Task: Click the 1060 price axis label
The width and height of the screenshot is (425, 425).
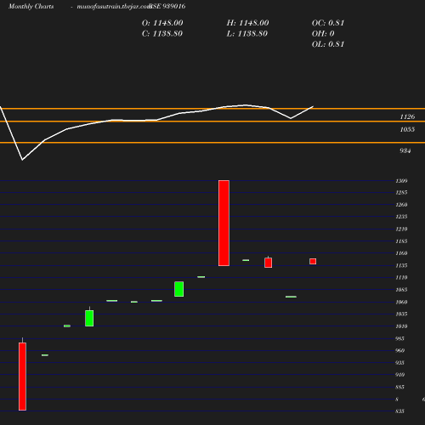Action: [x=401, y=302]
